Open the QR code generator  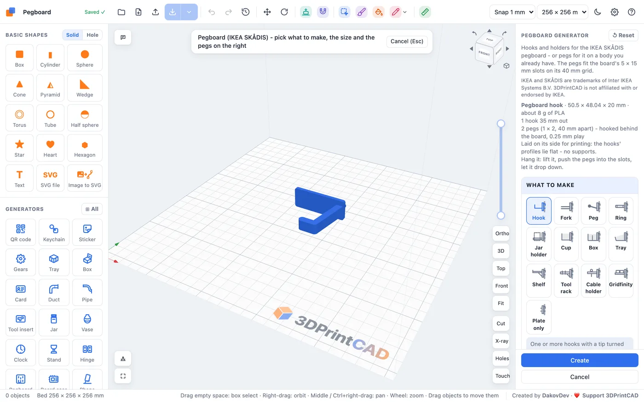tap(21, 232)
